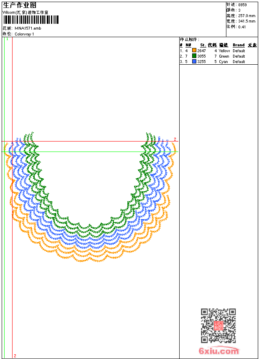The image size is (259, 359).
Task: Click the Colorway 1 label
Action: coord(24,34)
